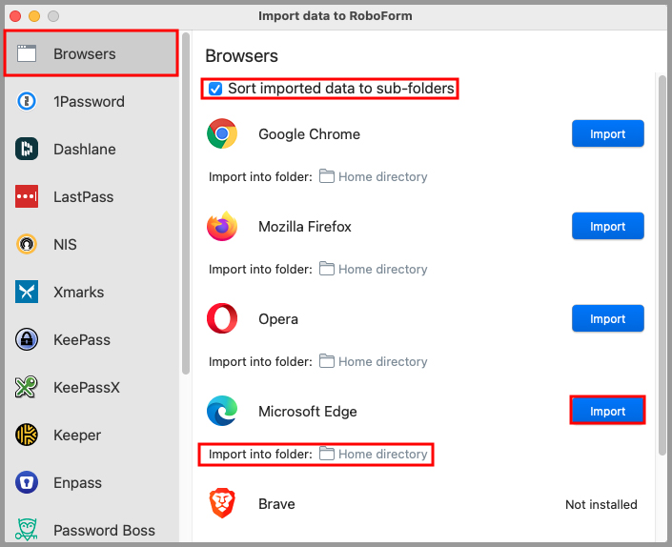
Task: Choose import folder for Google Chrome
Action: point(373,177)
